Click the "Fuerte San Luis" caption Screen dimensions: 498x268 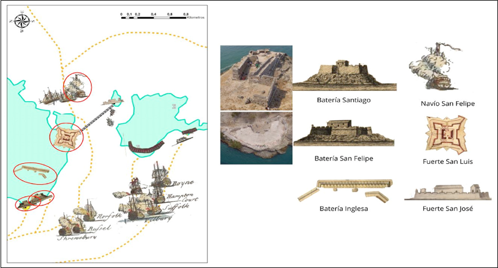(x=447, y=162)
